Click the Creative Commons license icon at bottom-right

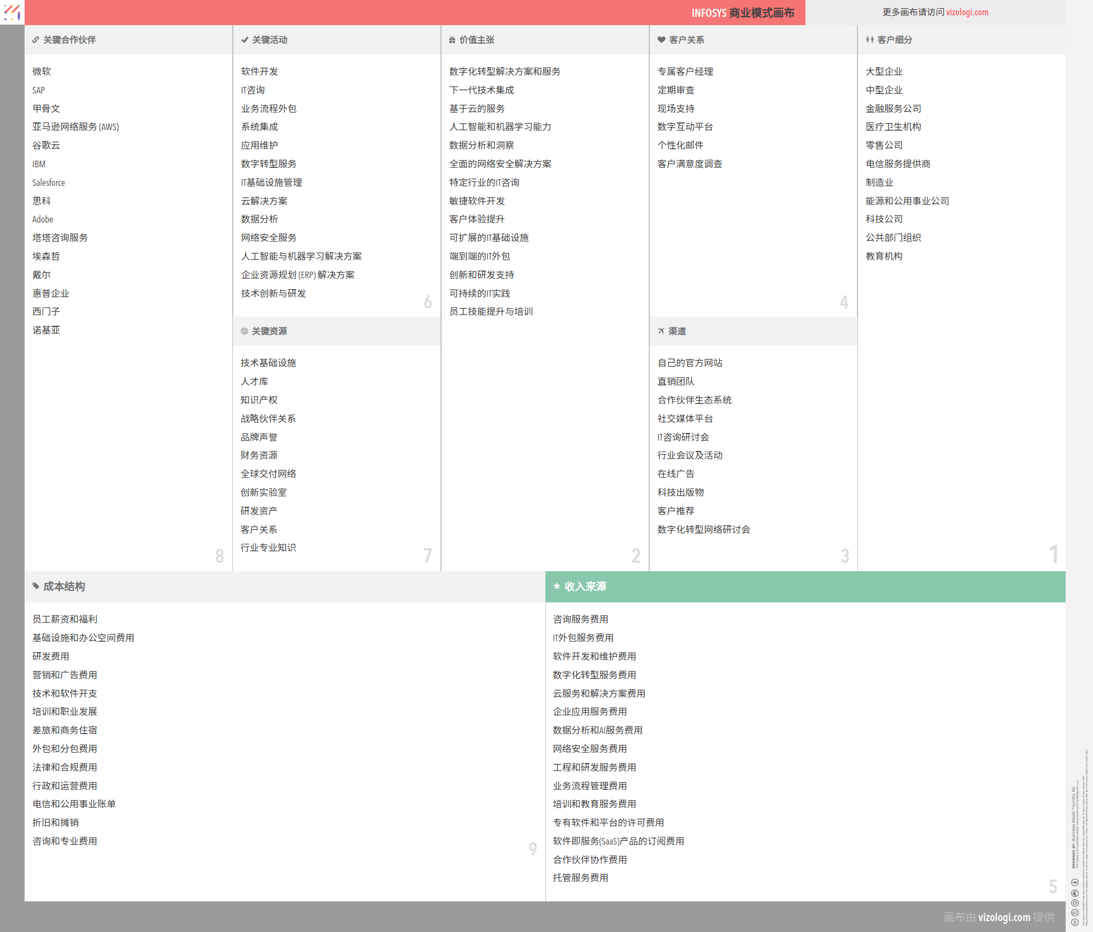[1074, 922]
